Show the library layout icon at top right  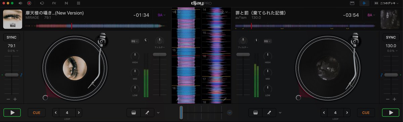(x=352, y=3)
